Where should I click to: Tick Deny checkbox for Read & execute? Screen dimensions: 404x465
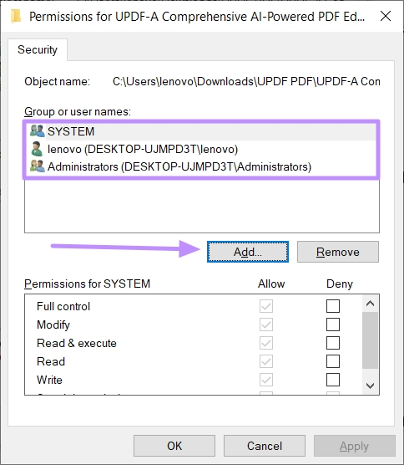click(333, 343)
